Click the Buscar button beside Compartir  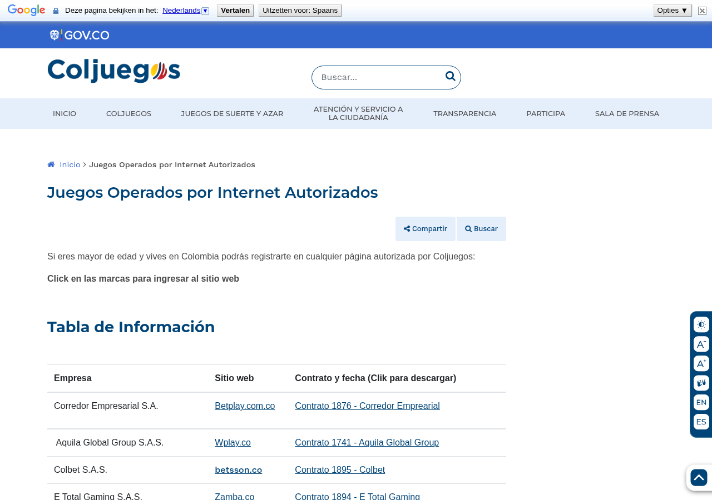point(481,229)
